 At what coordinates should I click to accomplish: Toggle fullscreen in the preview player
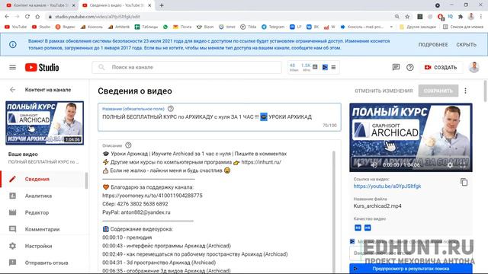point(463,165)
